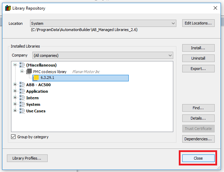Open Edit Locations... dialog
Image resolution: width=224 pixels, height=172 pixels.
click(x=198, y=23)
